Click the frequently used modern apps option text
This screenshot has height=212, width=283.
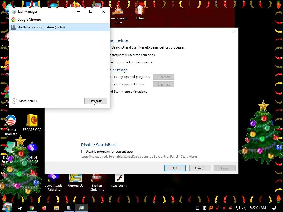coord(132,55)
